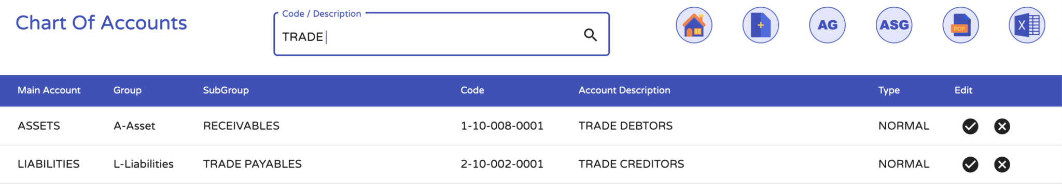Open the ASG account subgroup button
The width and height of the screenshot is (1062, 192).
894,25
